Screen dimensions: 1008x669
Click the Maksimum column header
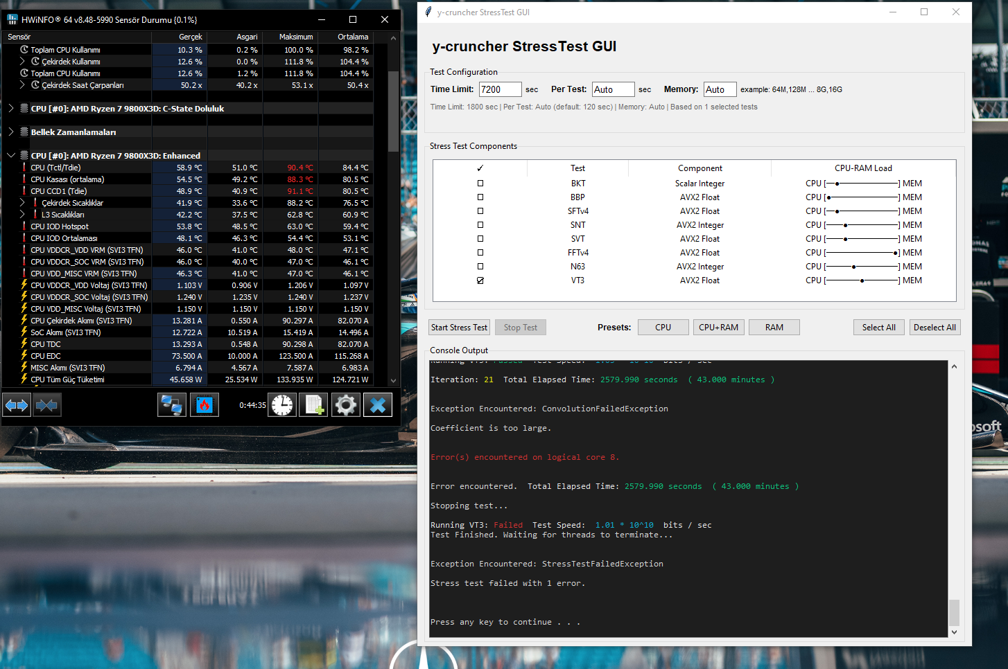[290, 37]
